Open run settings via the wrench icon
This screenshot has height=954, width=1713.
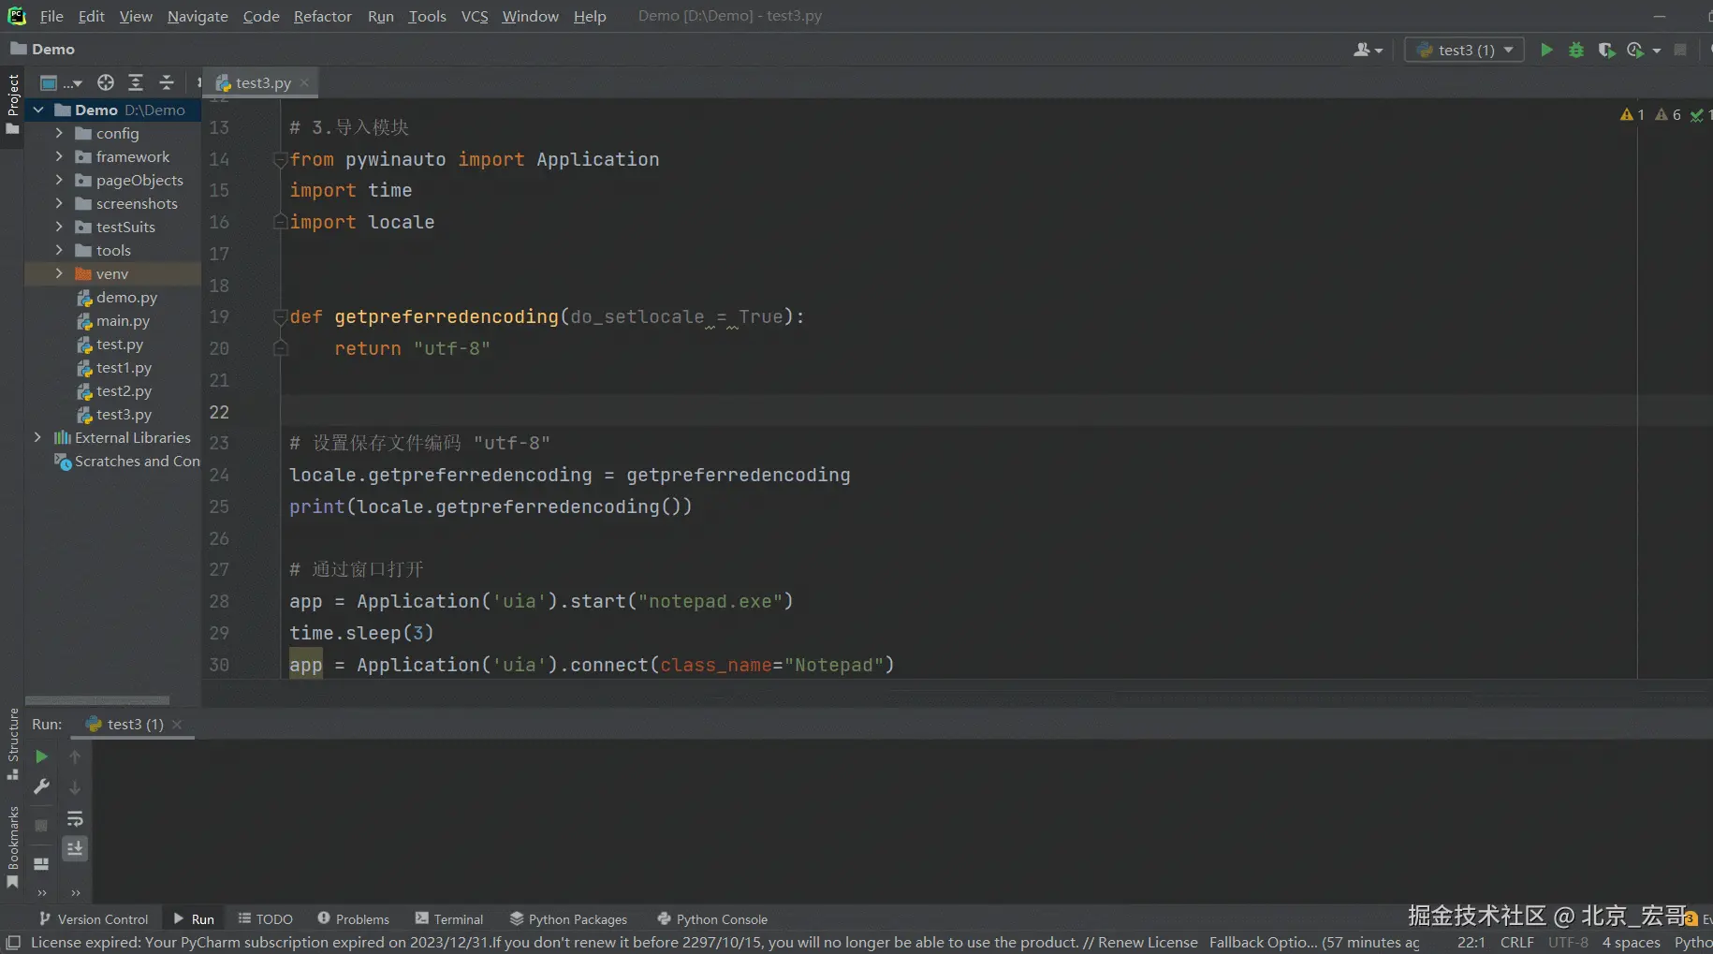click(x=41, y=787)
